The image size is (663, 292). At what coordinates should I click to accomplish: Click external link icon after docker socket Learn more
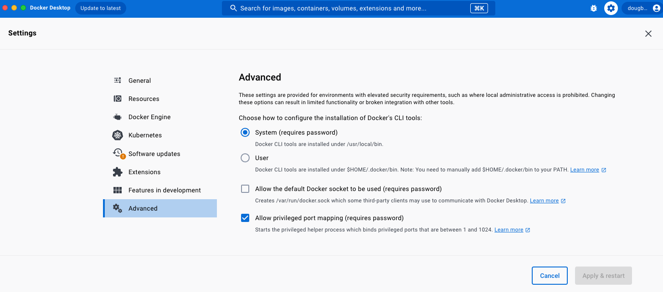(563, 201)
